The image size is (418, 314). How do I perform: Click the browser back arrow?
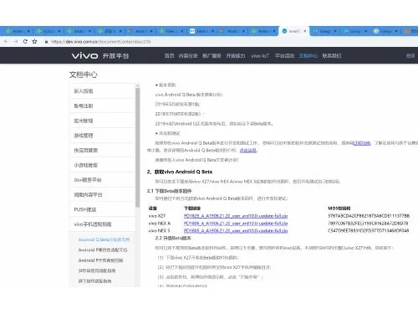[x=7, y=42]
